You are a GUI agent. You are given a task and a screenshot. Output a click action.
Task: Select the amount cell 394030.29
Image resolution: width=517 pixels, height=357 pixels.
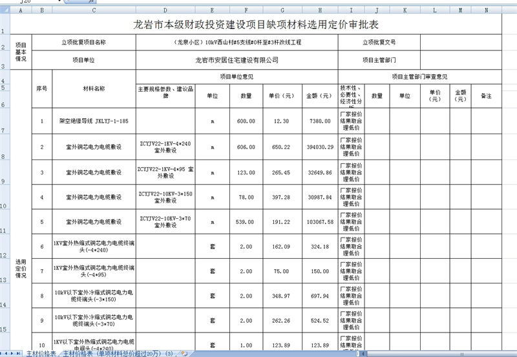tap(320, 148)
